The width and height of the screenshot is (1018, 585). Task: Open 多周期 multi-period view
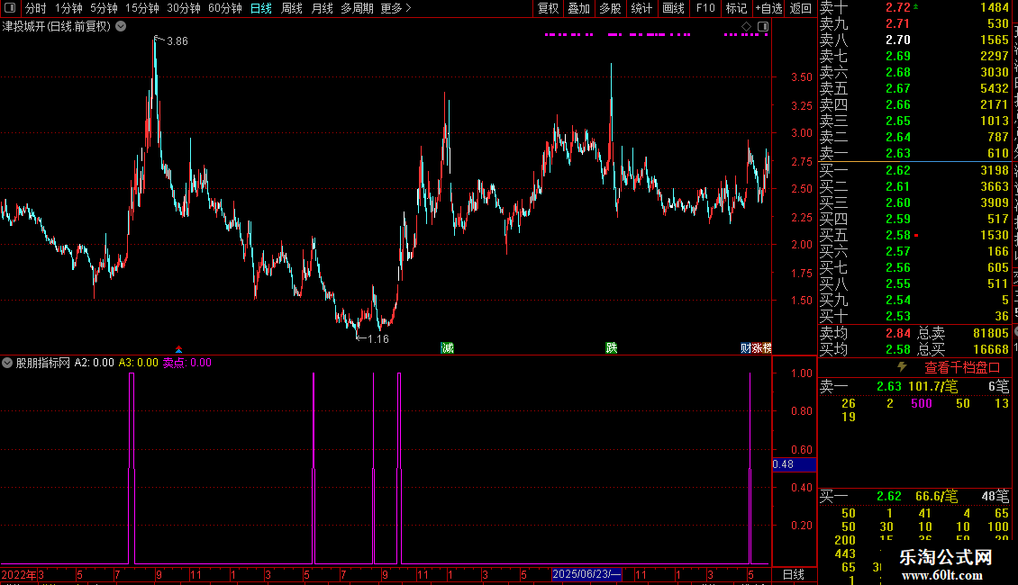pyautogui.click(x=357, y=8)
